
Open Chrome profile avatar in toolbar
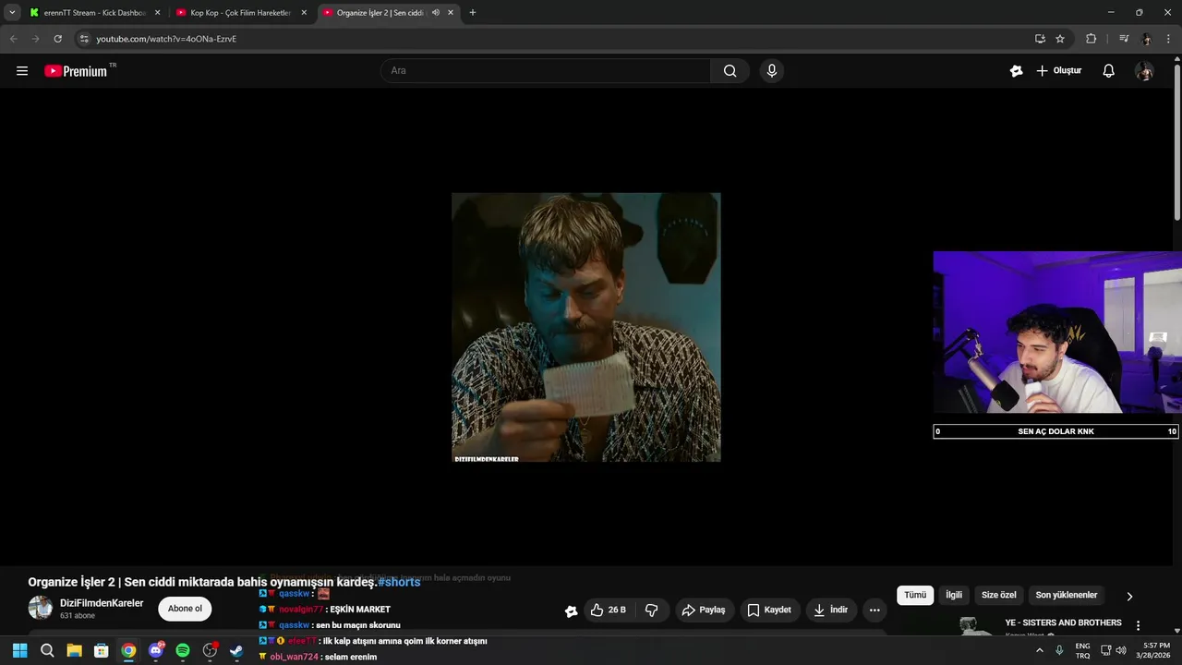1147,39
